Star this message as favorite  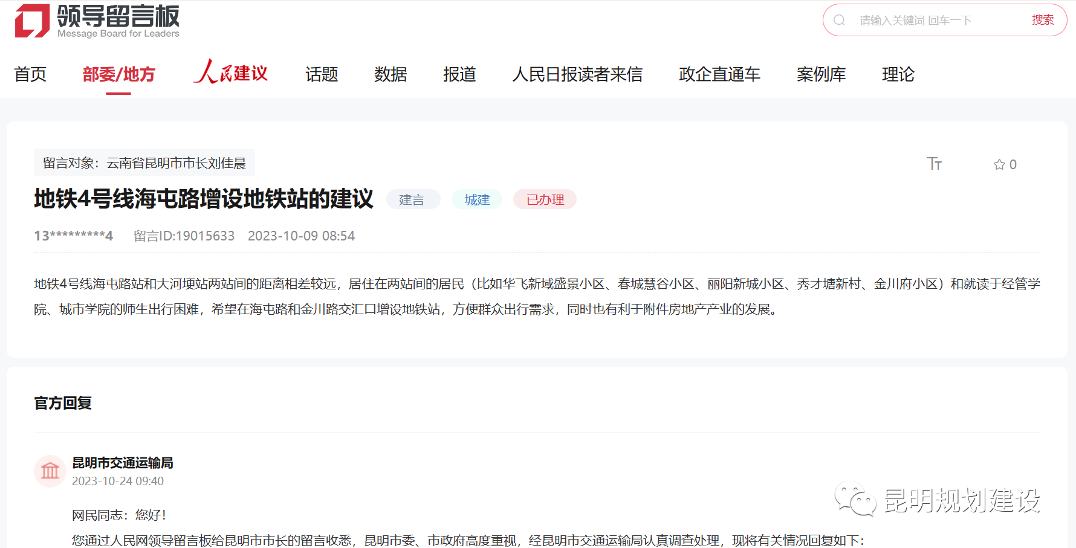(999, 164)
